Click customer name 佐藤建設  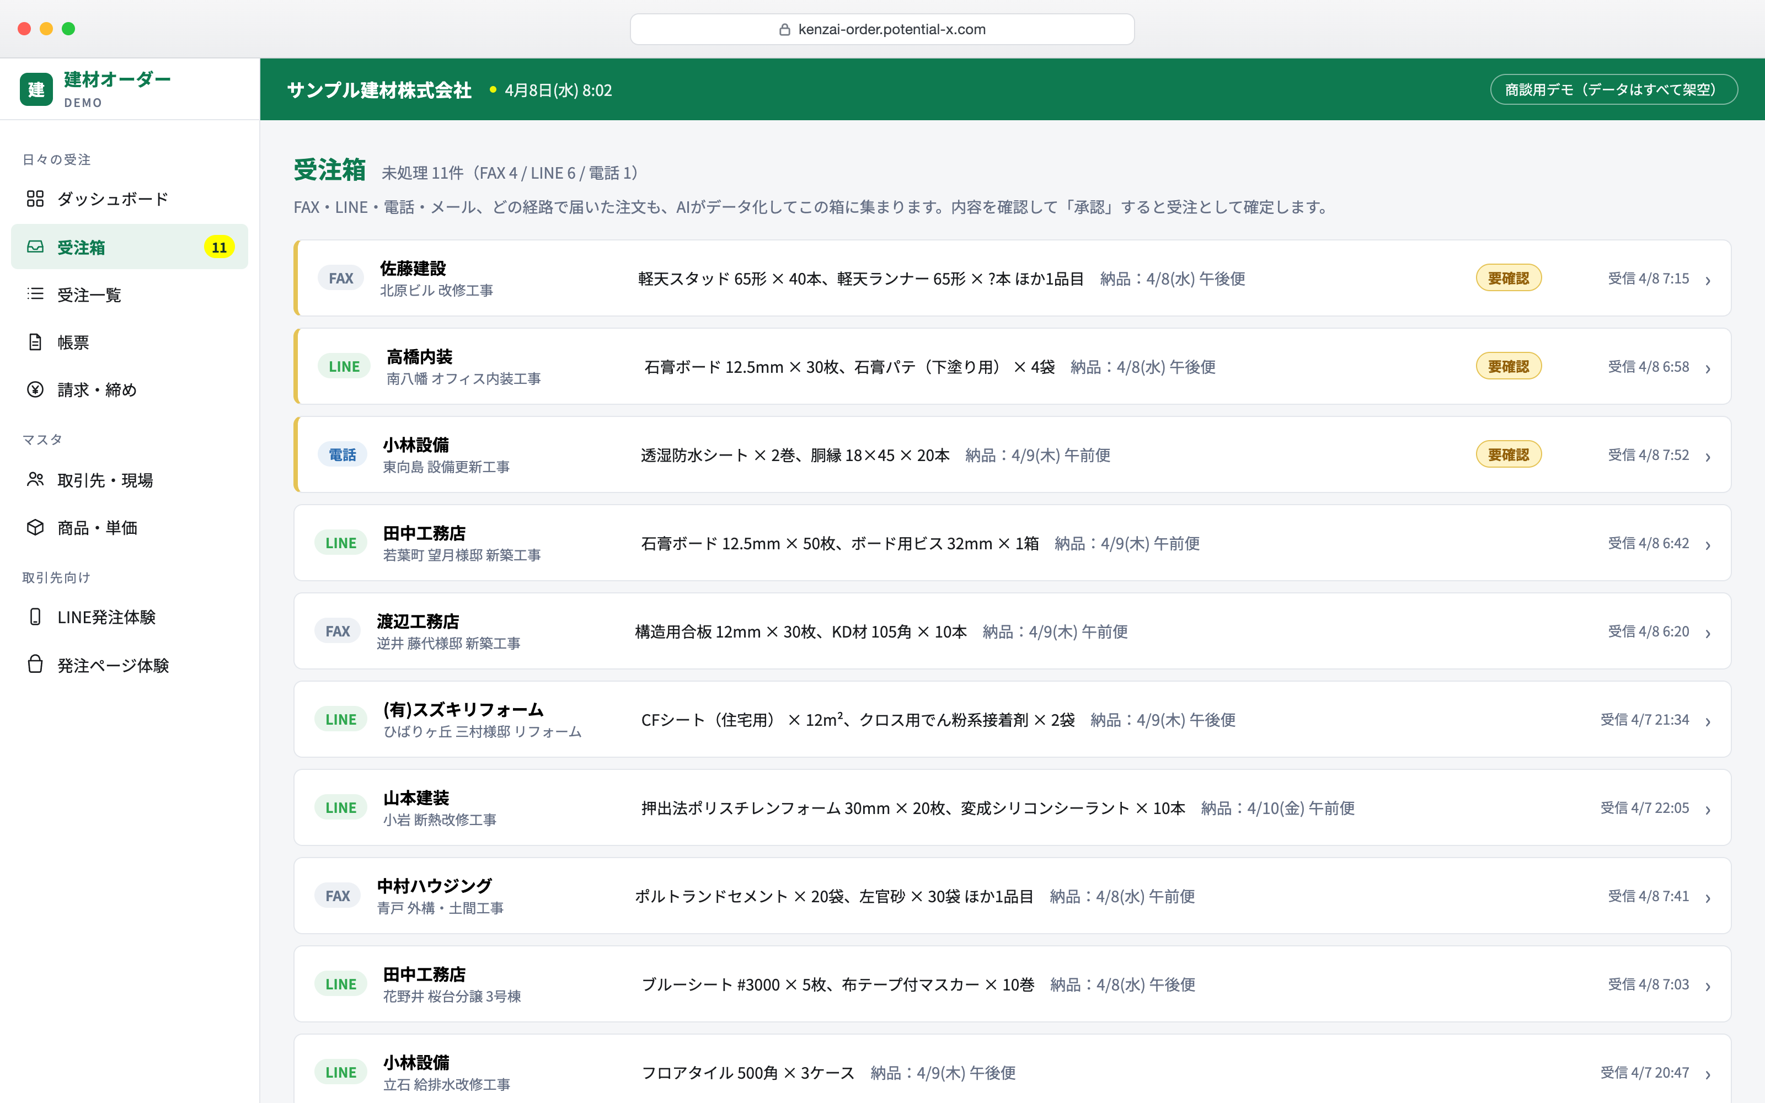(413, 267)
